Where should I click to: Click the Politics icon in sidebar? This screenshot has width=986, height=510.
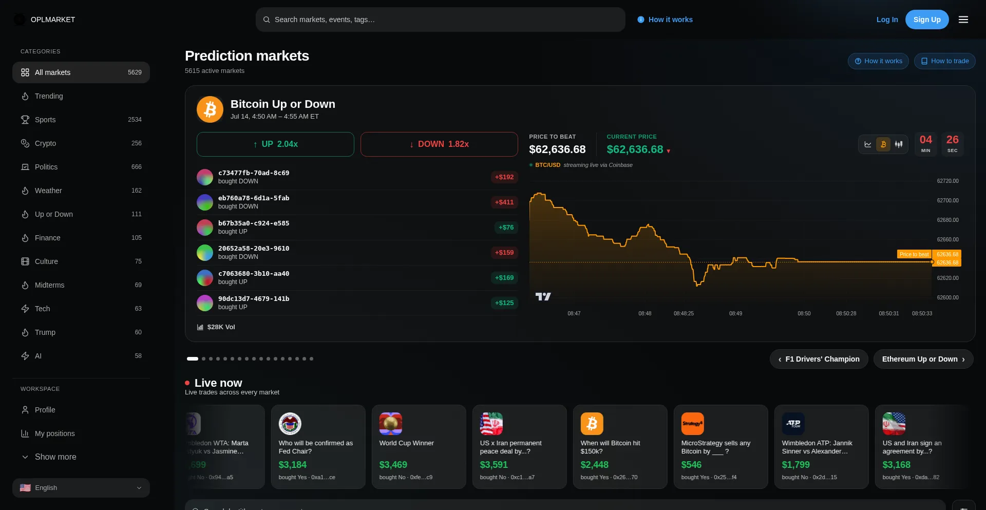point(25,167)
